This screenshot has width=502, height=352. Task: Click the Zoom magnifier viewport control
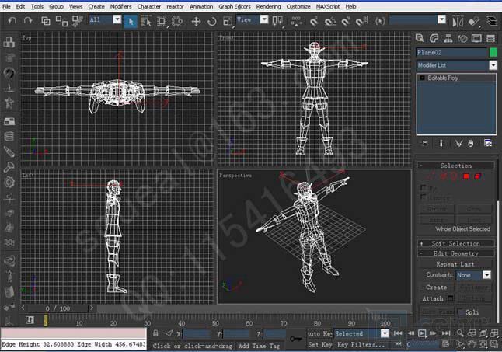tap(460, 333)
